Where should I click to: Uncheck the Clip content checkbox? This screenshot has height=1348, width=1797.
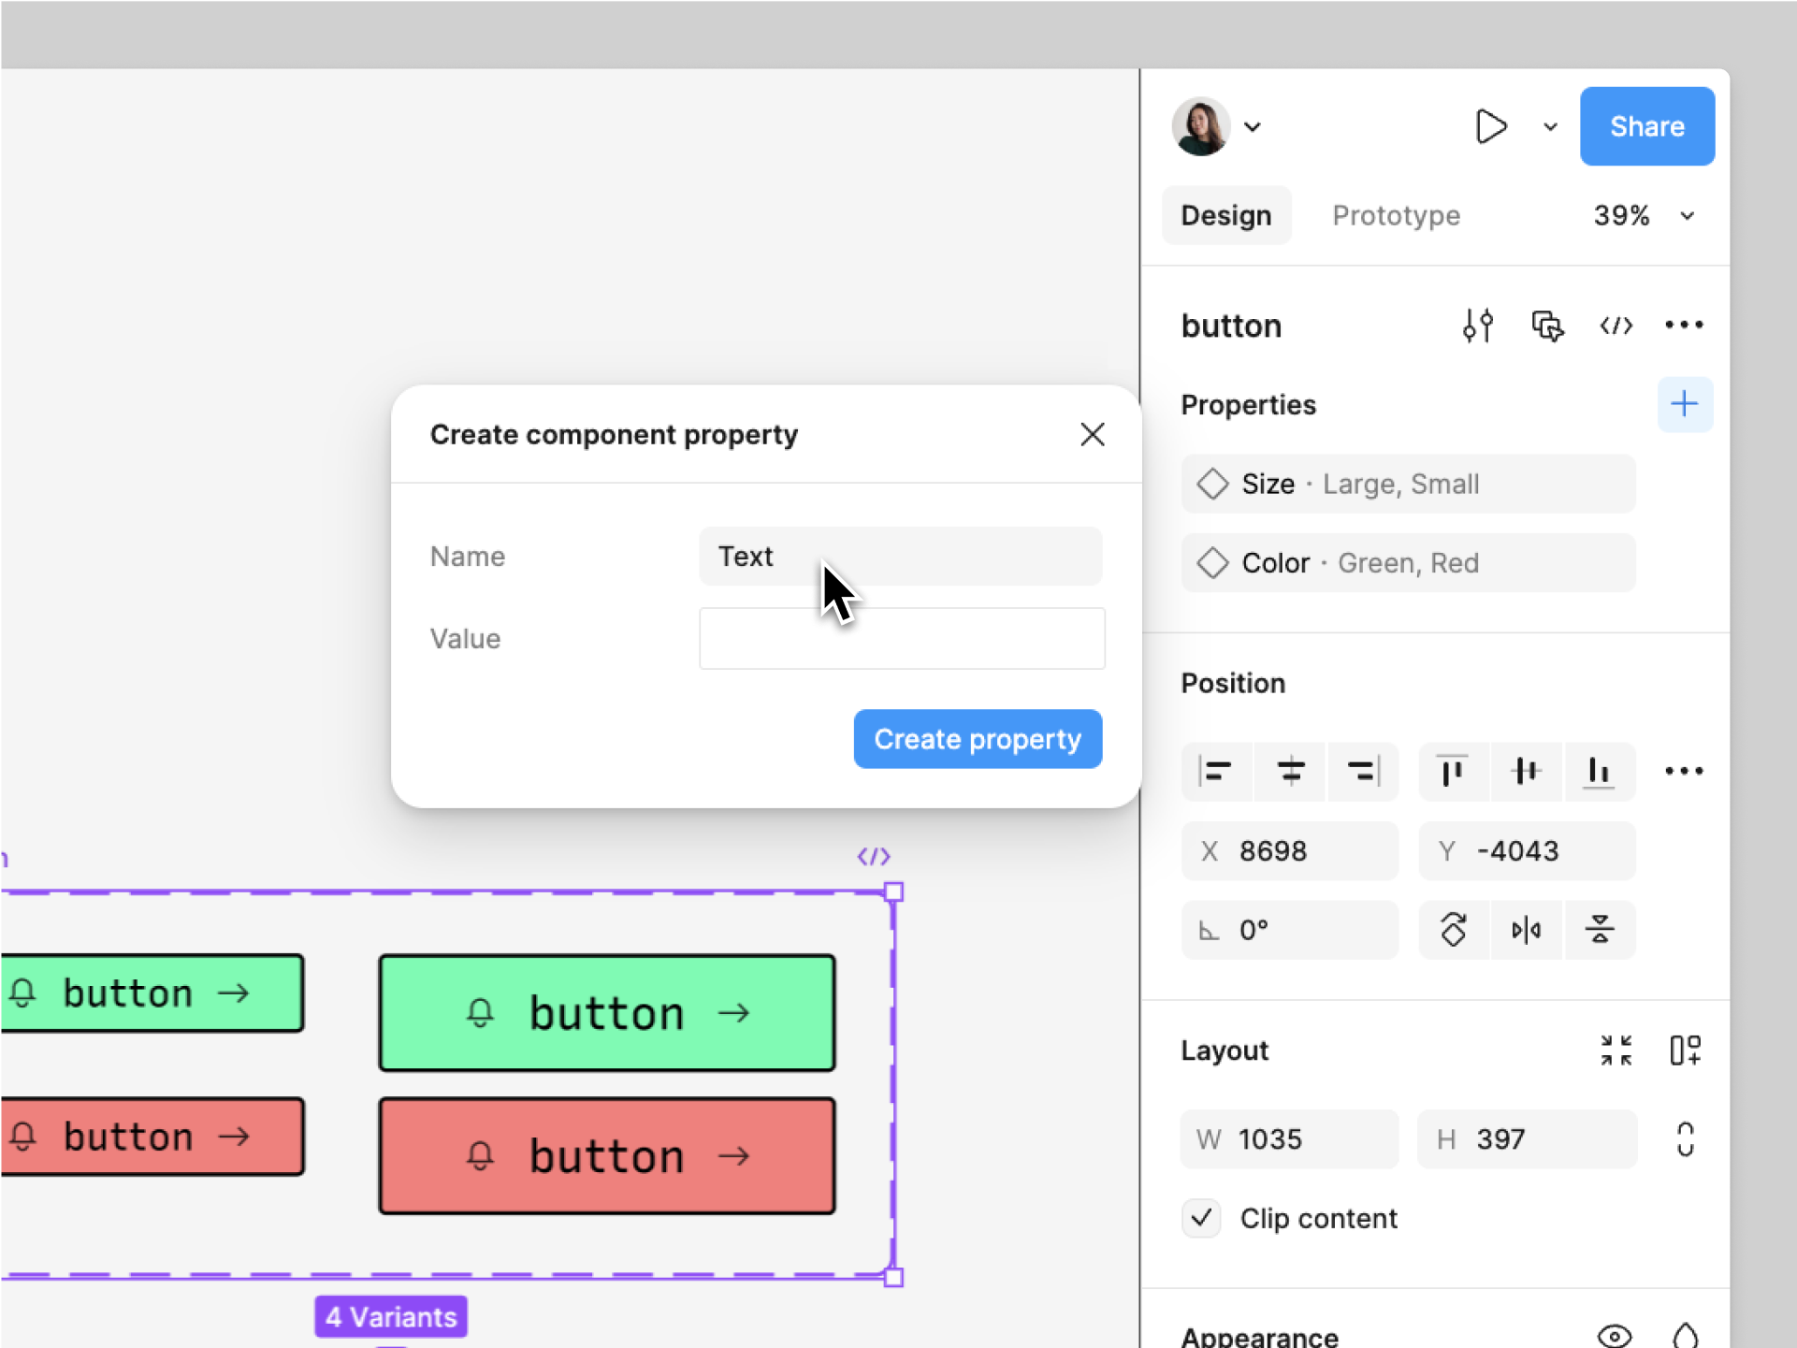tap(1201, 1218)
